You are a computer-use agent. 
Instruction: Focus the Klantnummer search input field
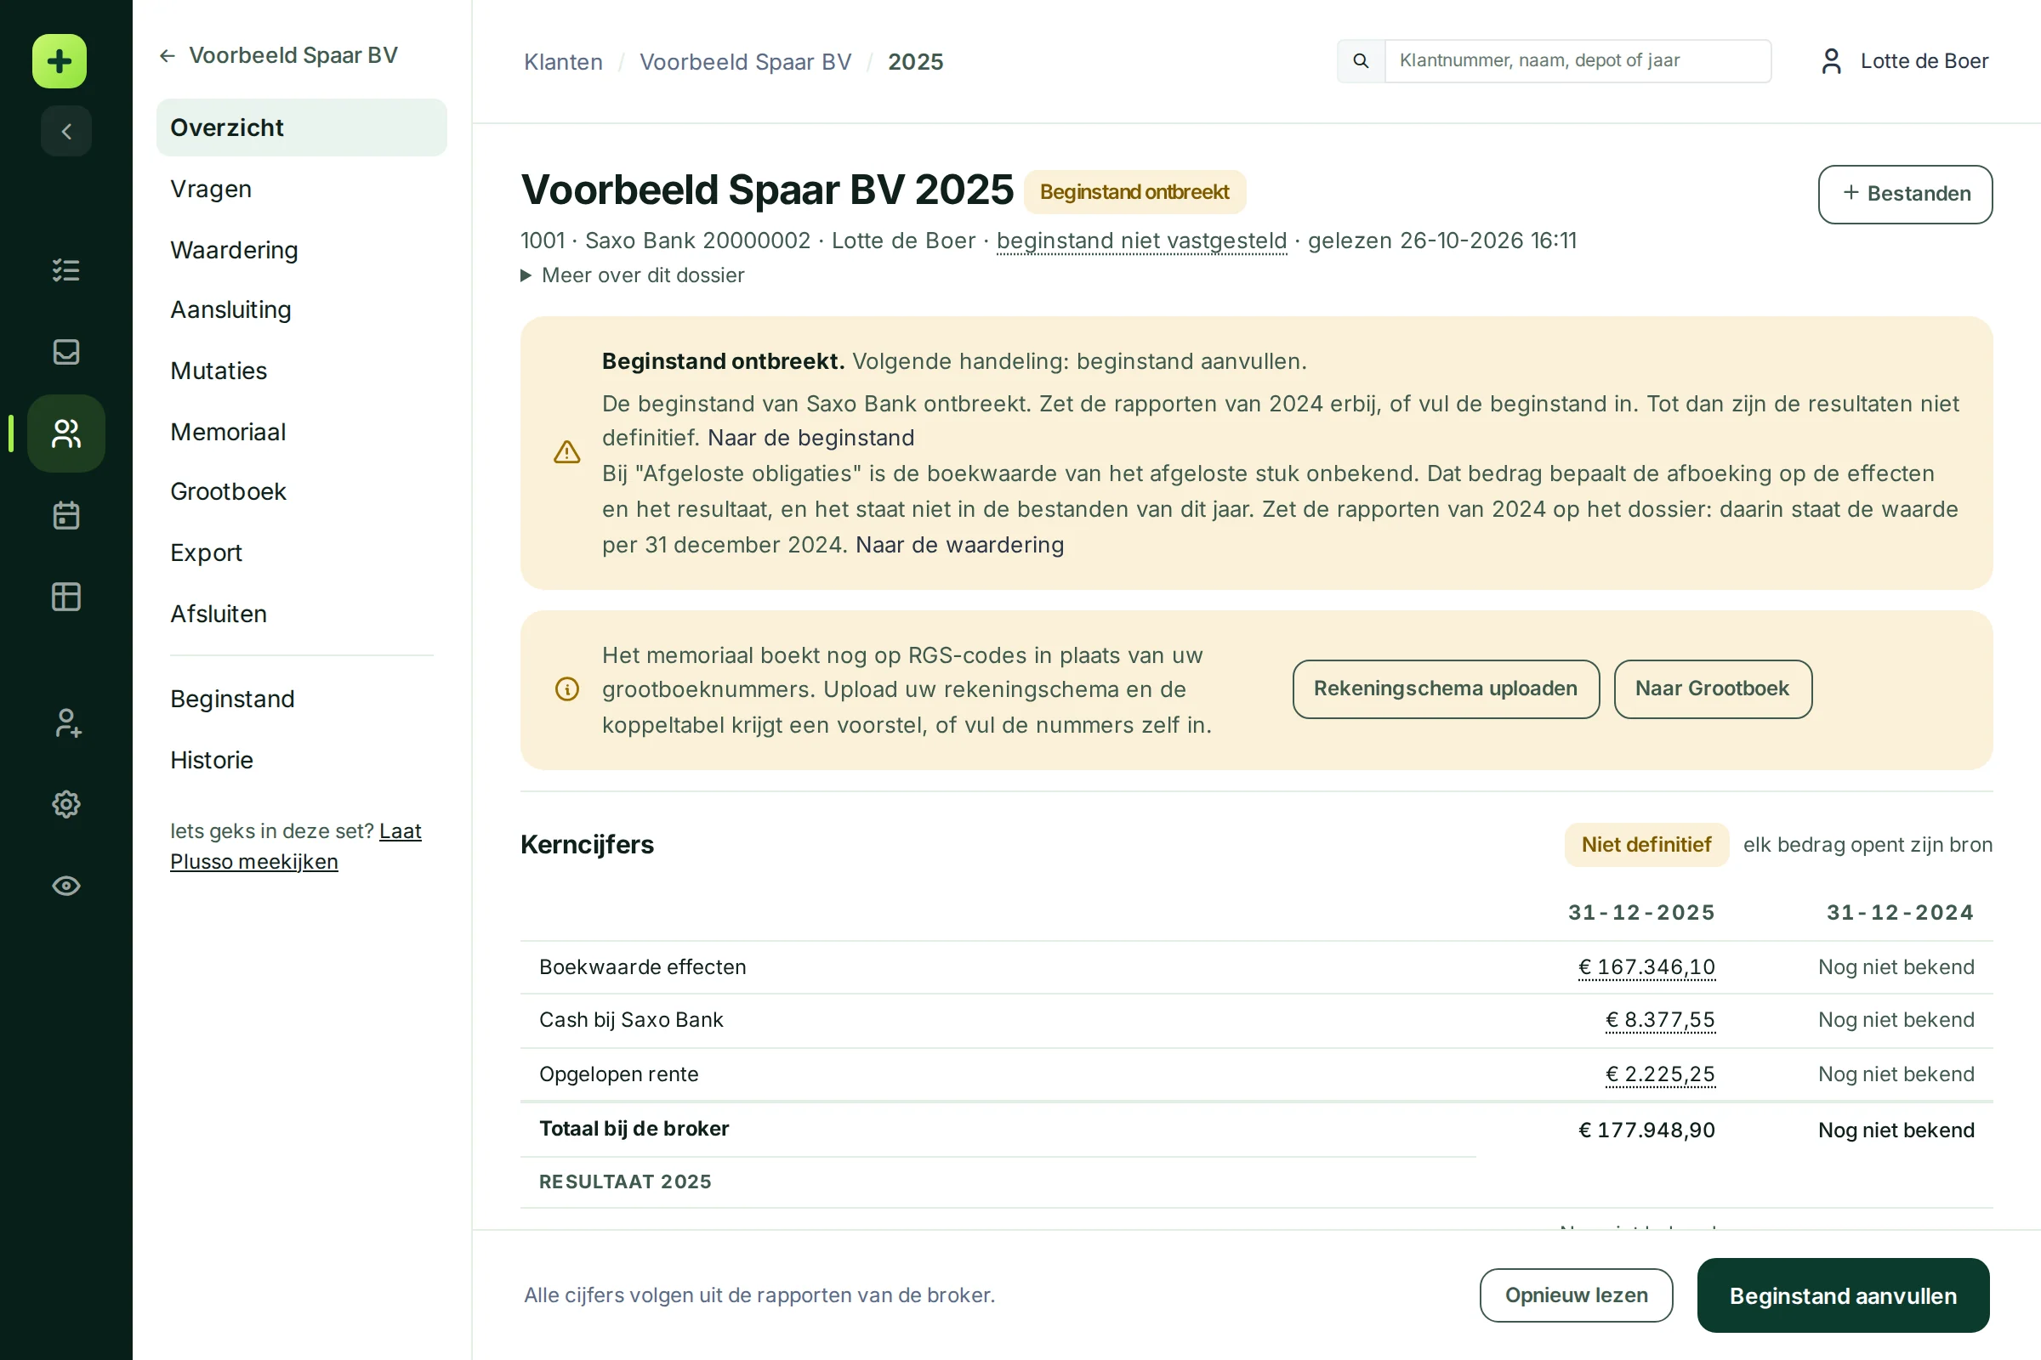click(1578, 60)
